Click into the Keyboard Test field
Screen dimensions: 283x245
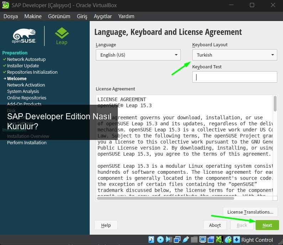tap(235, 77)
